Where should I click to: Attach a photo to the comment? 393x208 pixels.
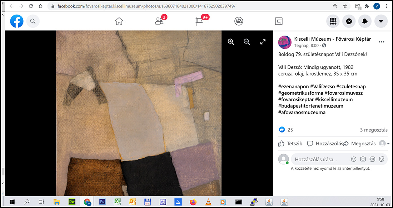(363, 159)
